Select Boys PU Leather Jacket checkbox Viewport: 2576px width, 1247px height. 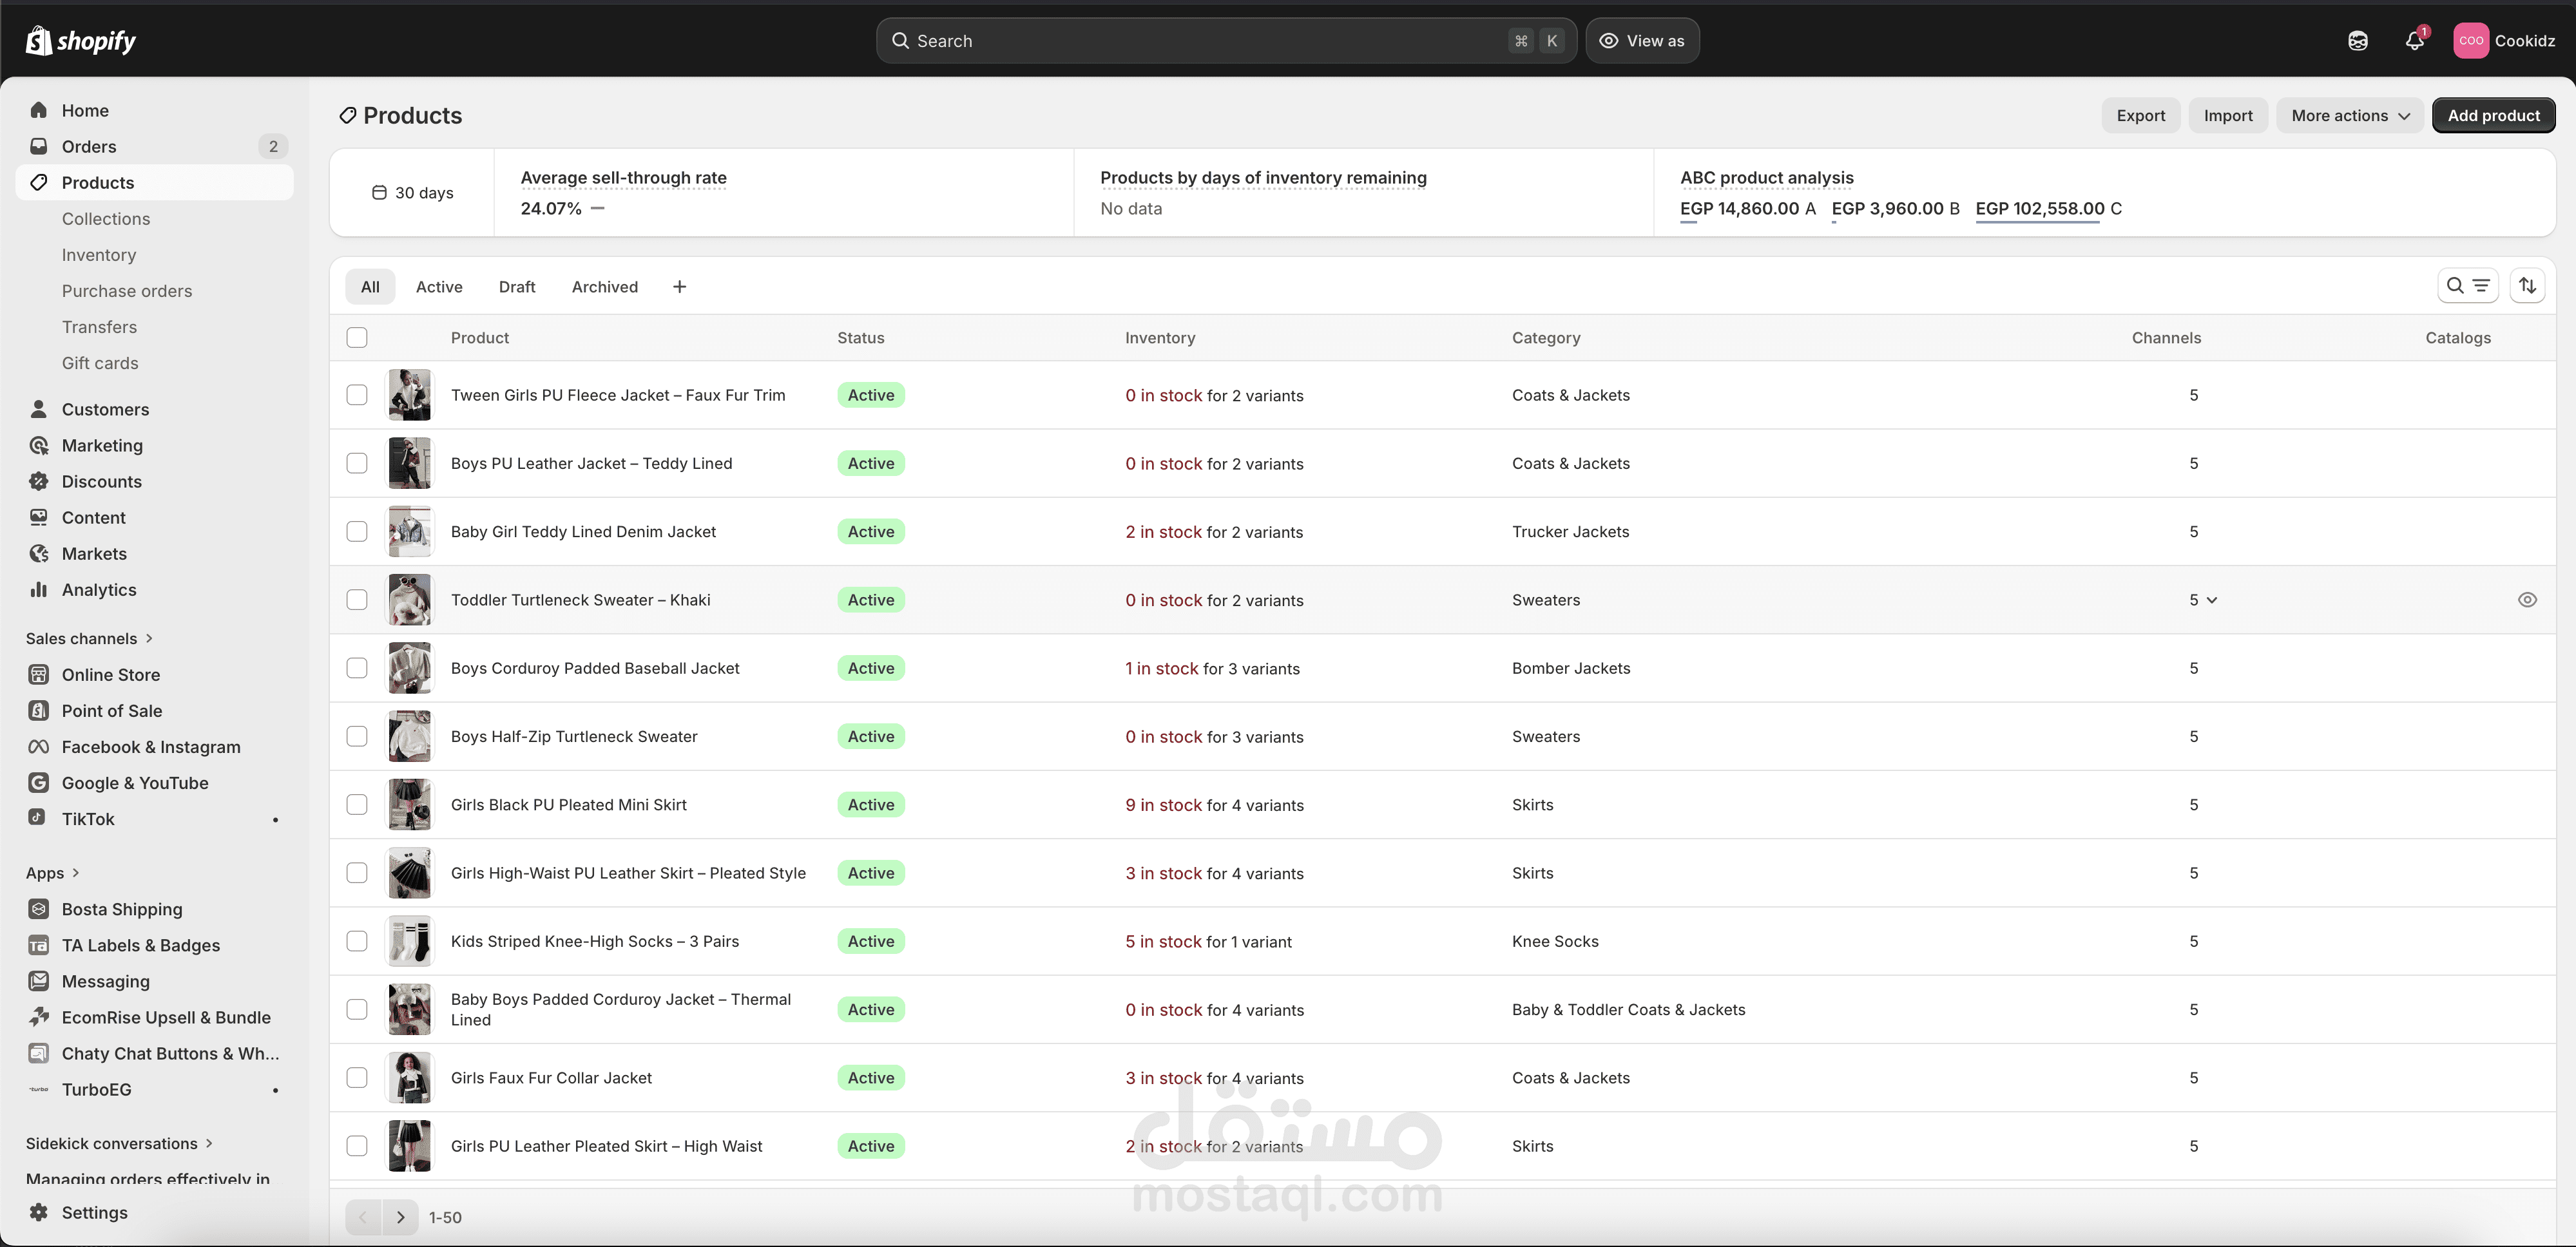tap(357, 463)
